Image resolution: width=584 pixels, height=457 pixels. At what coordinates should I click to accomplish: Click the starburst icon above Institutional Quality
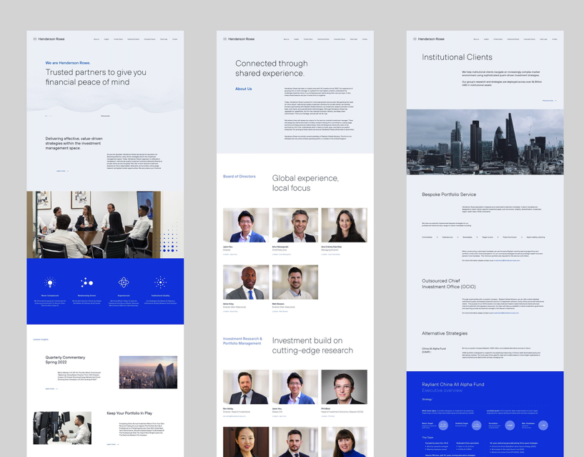pyautogui.click(x=161, y=282)
